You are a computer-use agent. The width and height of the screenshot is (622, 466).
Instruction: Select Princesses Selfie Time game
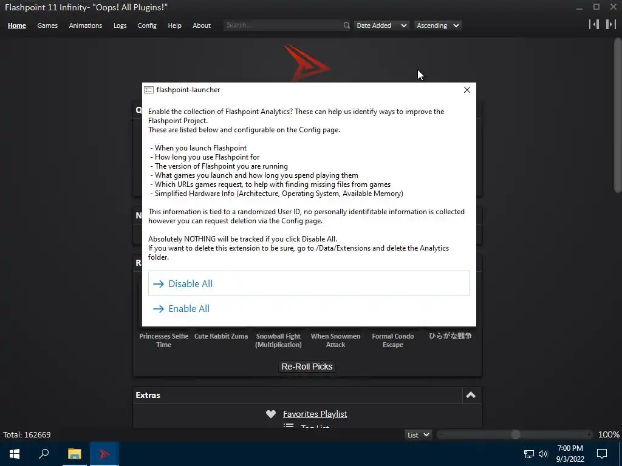click(x=163, y=340)
